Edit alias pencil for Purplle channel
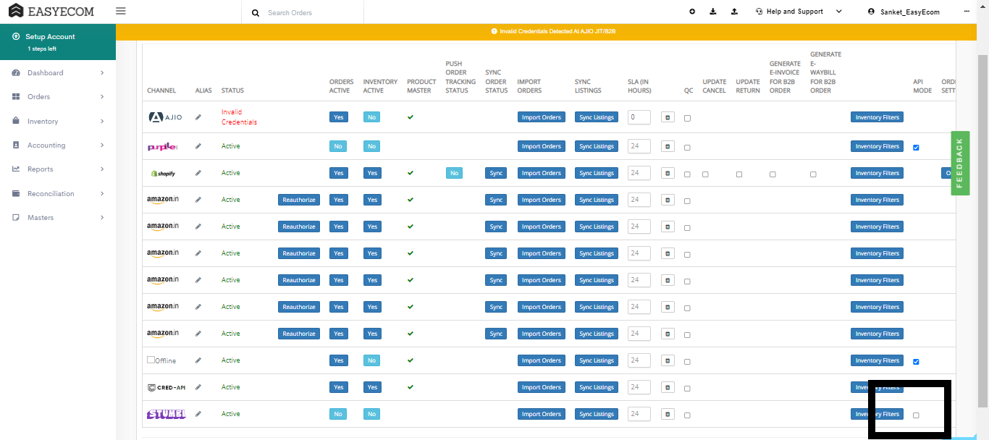The height and width of the screenshot is (440, 989). pos(198,146)
